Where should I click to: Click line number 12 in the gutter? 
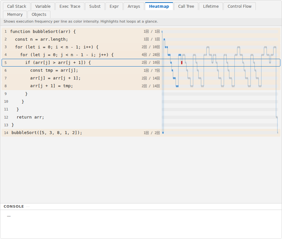[6, 117]
